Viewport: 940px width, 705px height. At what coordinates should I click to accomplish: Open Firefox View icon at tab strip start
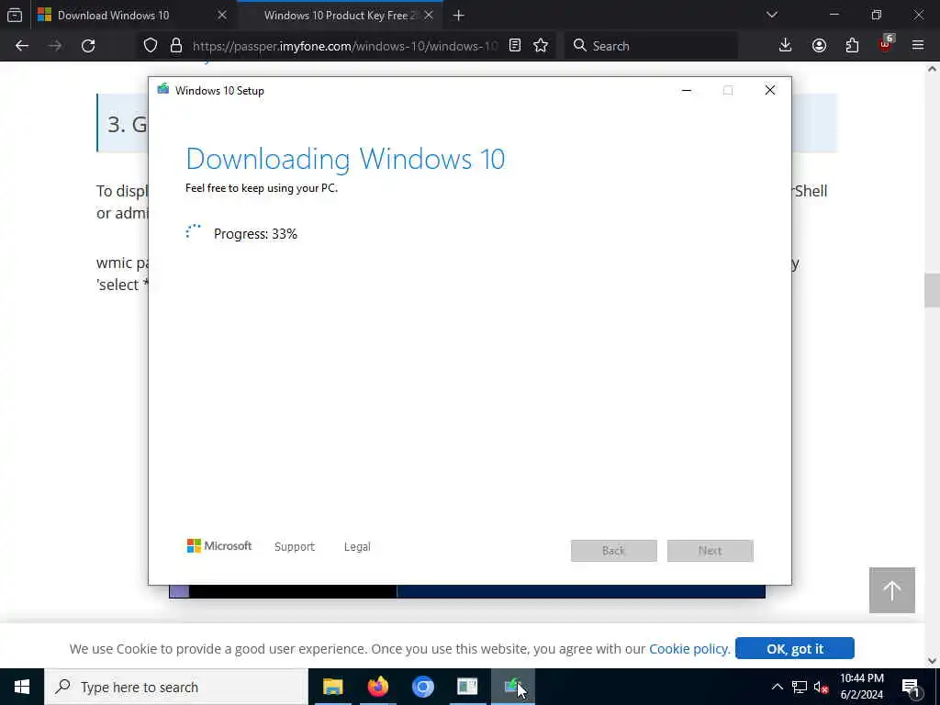tap(15, 15)
